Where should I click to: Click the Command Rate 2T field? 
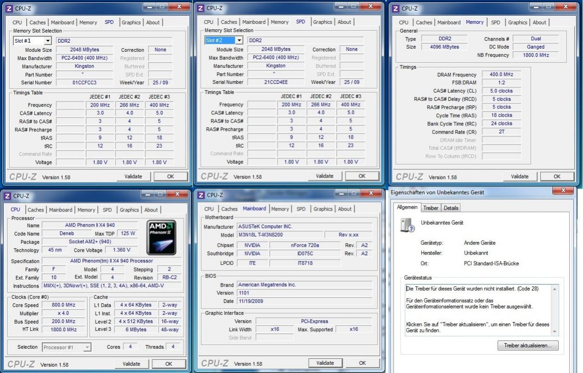[x=501, y=132]
